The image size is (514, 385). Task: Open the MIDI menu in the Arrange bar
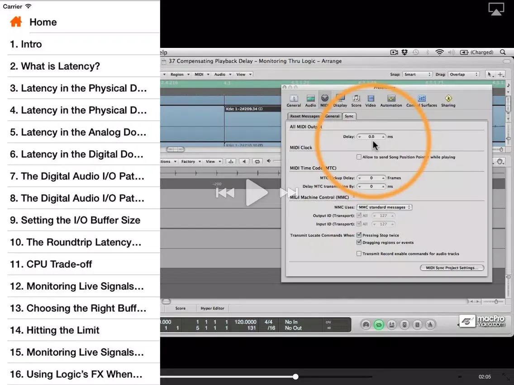[x=202, y=74]
